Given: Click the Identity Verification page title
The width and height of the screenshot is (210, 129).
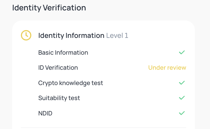Looking at the screenshot, I should (x=49, y=8).
